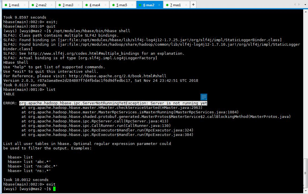Click the 'TABLE' output header
Viewport: 308px width, 194px height.
[x=9, y=94]
